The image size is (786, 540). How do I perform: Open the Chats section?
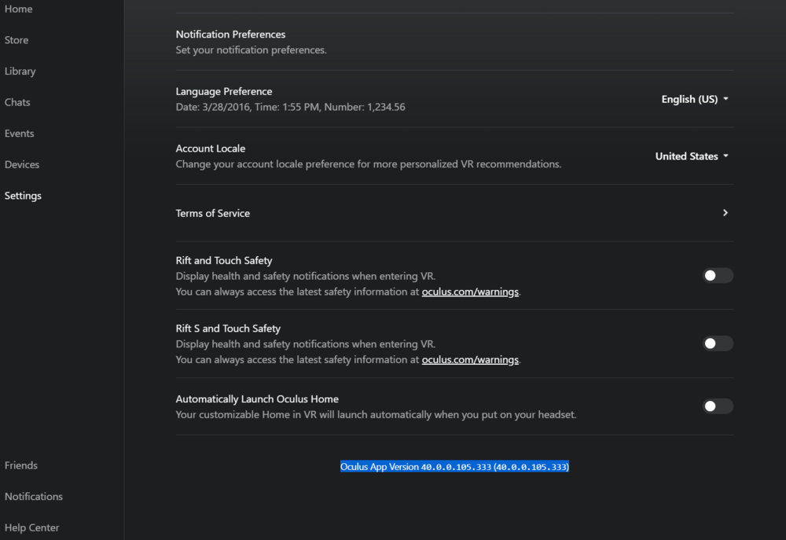17,102
